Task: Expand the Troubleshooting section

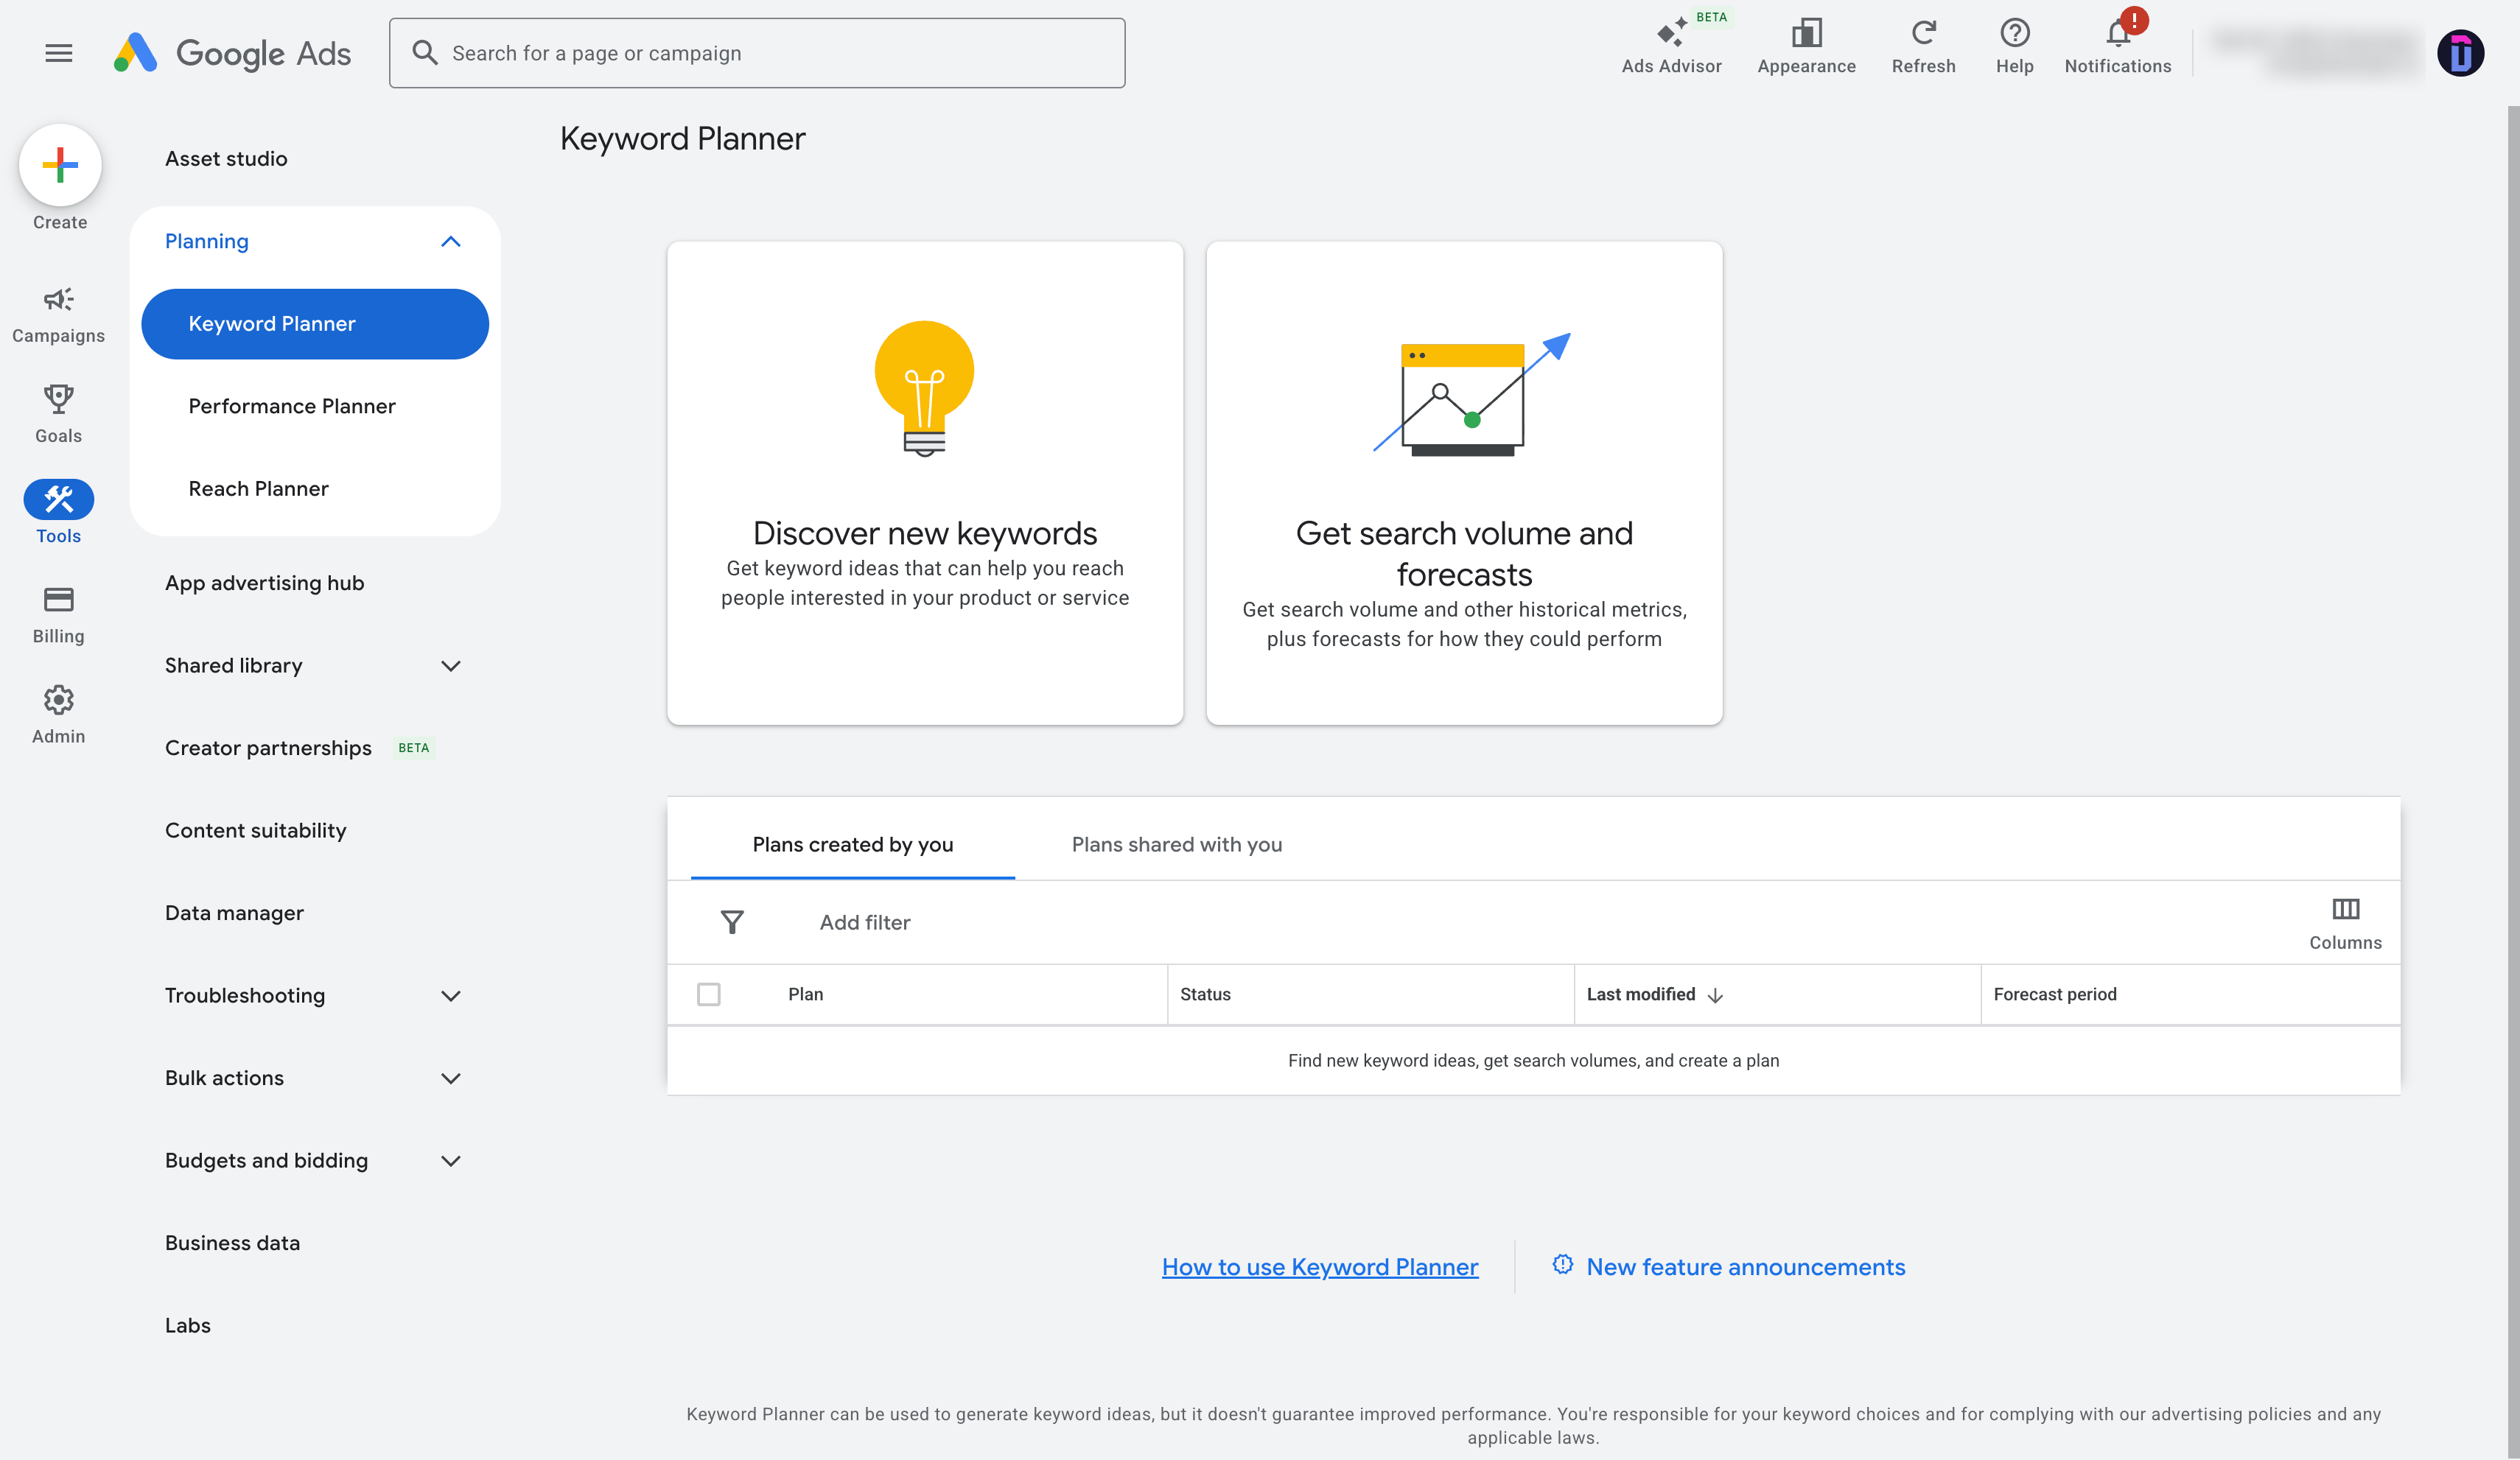Action: coord(451,996)
